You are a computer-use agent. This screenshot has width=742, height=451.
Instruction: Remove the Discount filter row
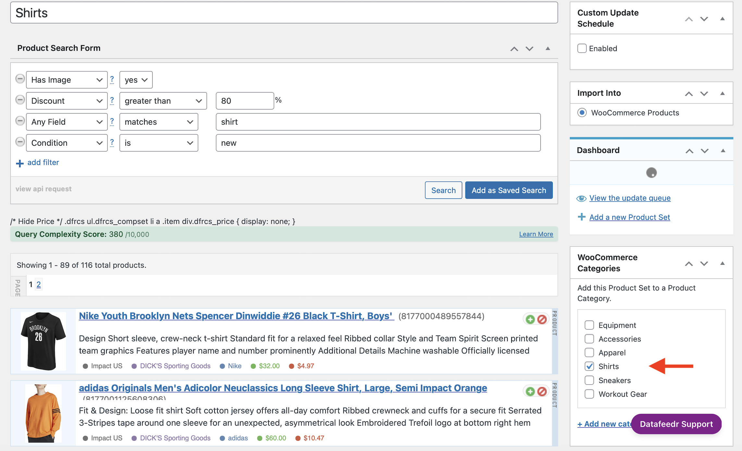pyautogui.click(x=20, y=100)
